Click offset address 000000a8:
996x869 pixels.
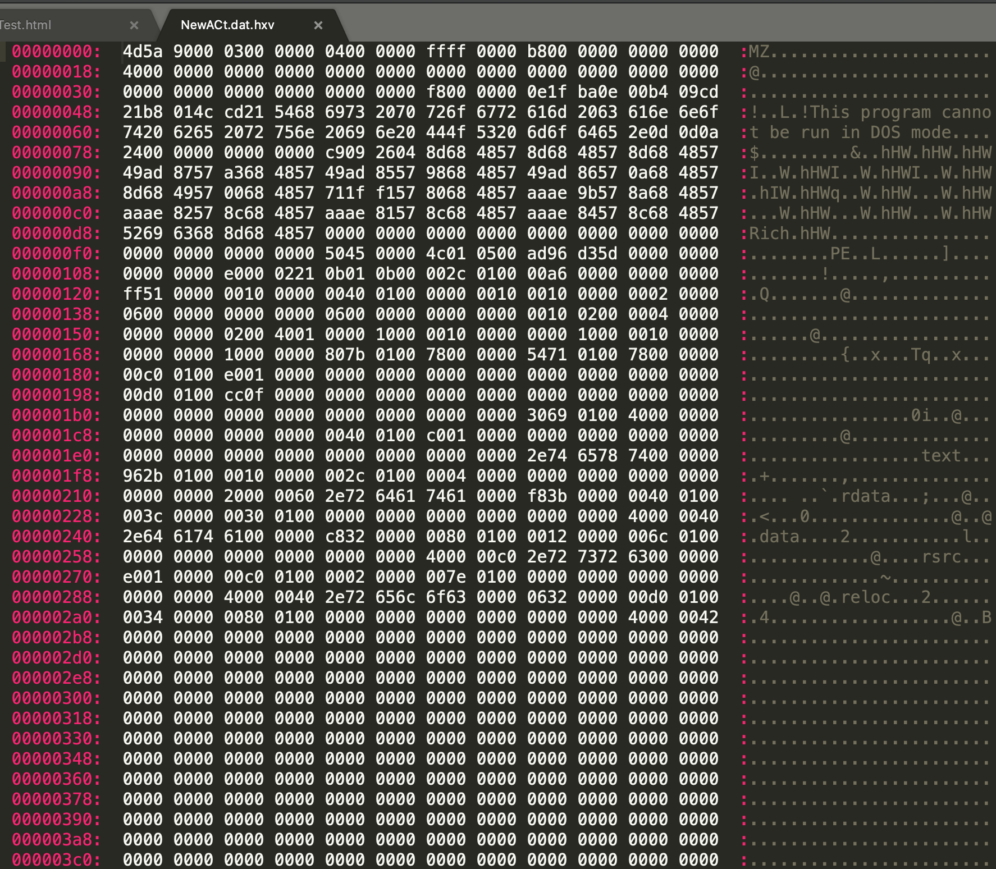pyautogui.click(x=56, y=193)
